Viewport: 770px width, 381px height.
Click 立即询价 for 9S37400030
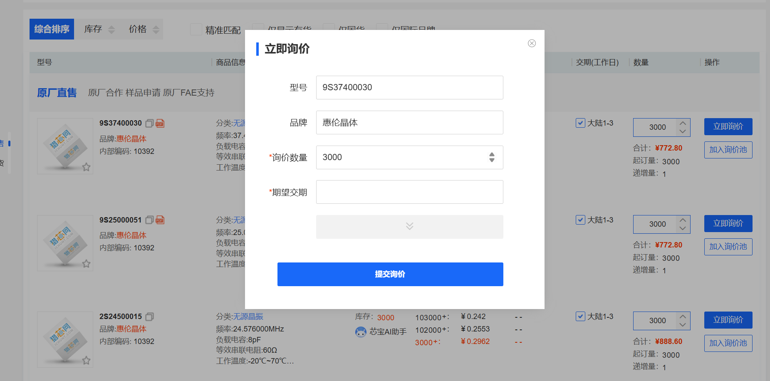point(728,126)
